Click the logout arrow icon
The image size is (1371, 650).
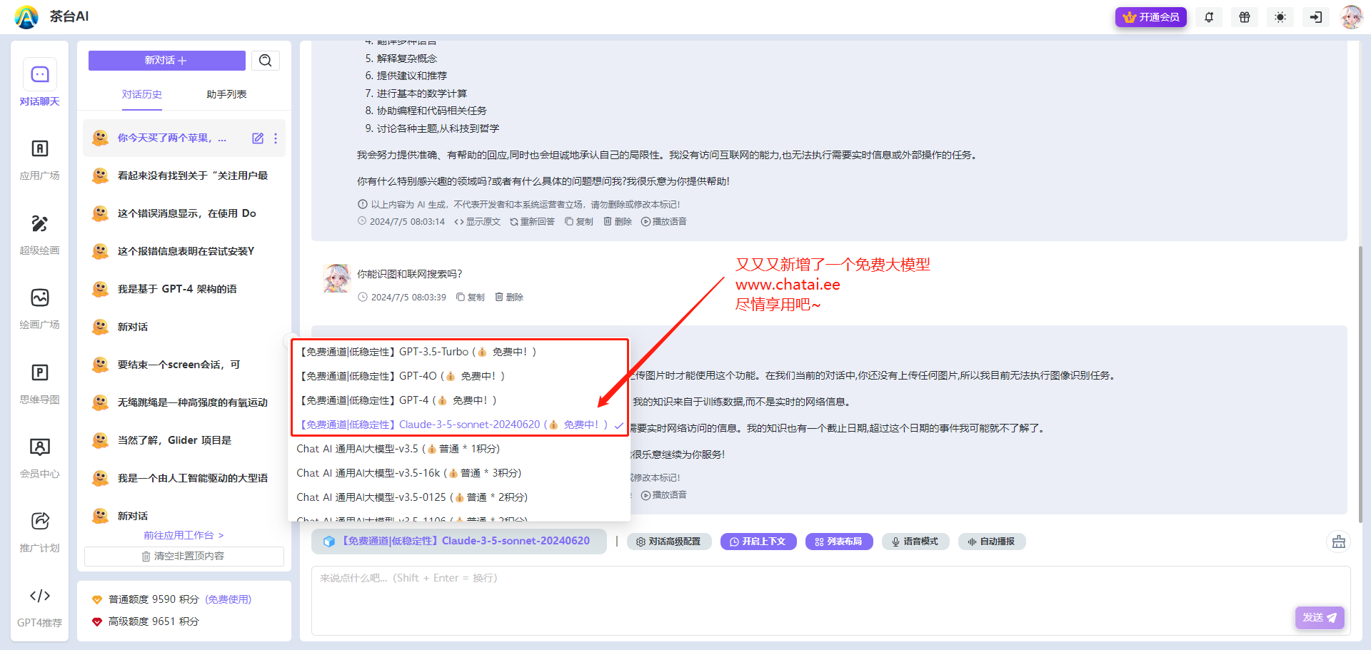(1316, 17)
